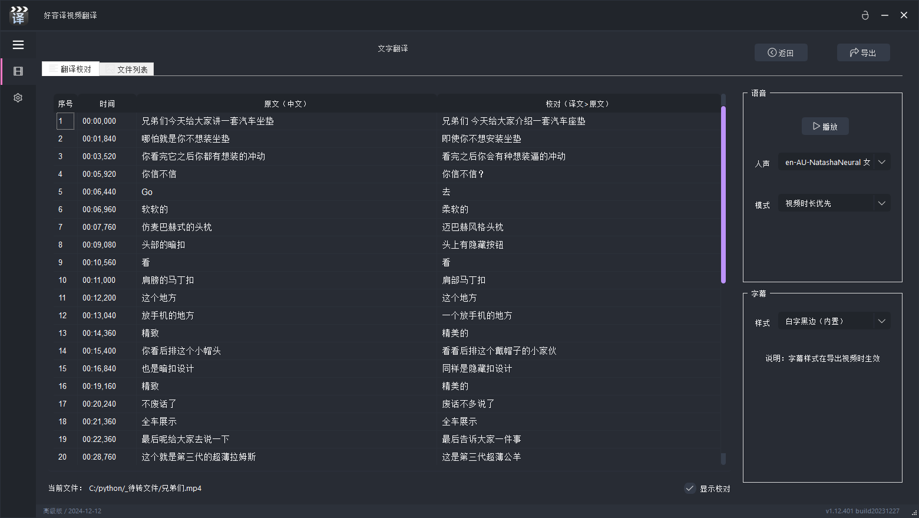Open the 样式 subtitle style dropdown
The height and width of the screenshot is (518, 919).
[x=881, y=321]
